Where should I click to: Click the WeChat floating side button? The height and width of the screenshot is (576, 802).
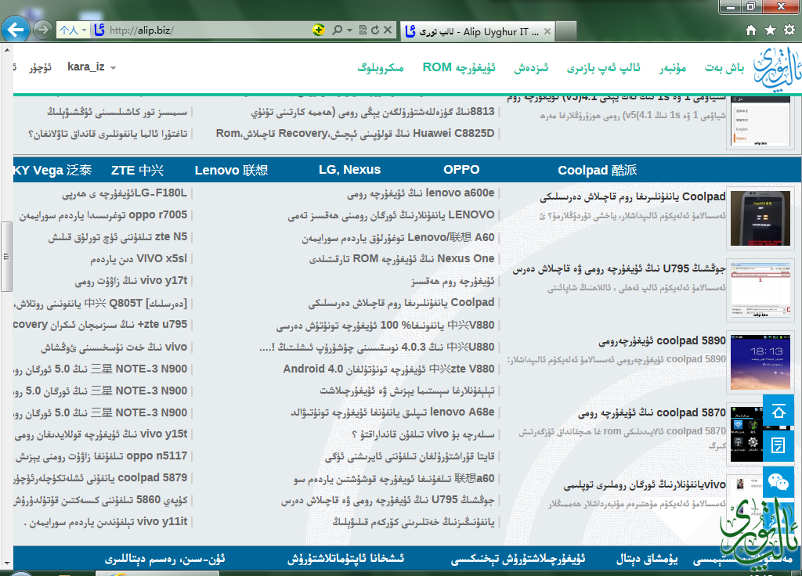coord(779,481)
